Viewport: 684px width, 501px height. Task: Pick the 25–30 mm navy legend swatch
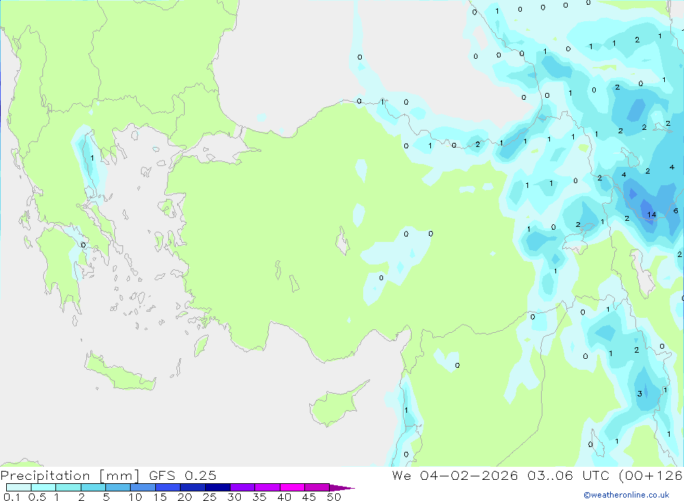coord(218,487)
